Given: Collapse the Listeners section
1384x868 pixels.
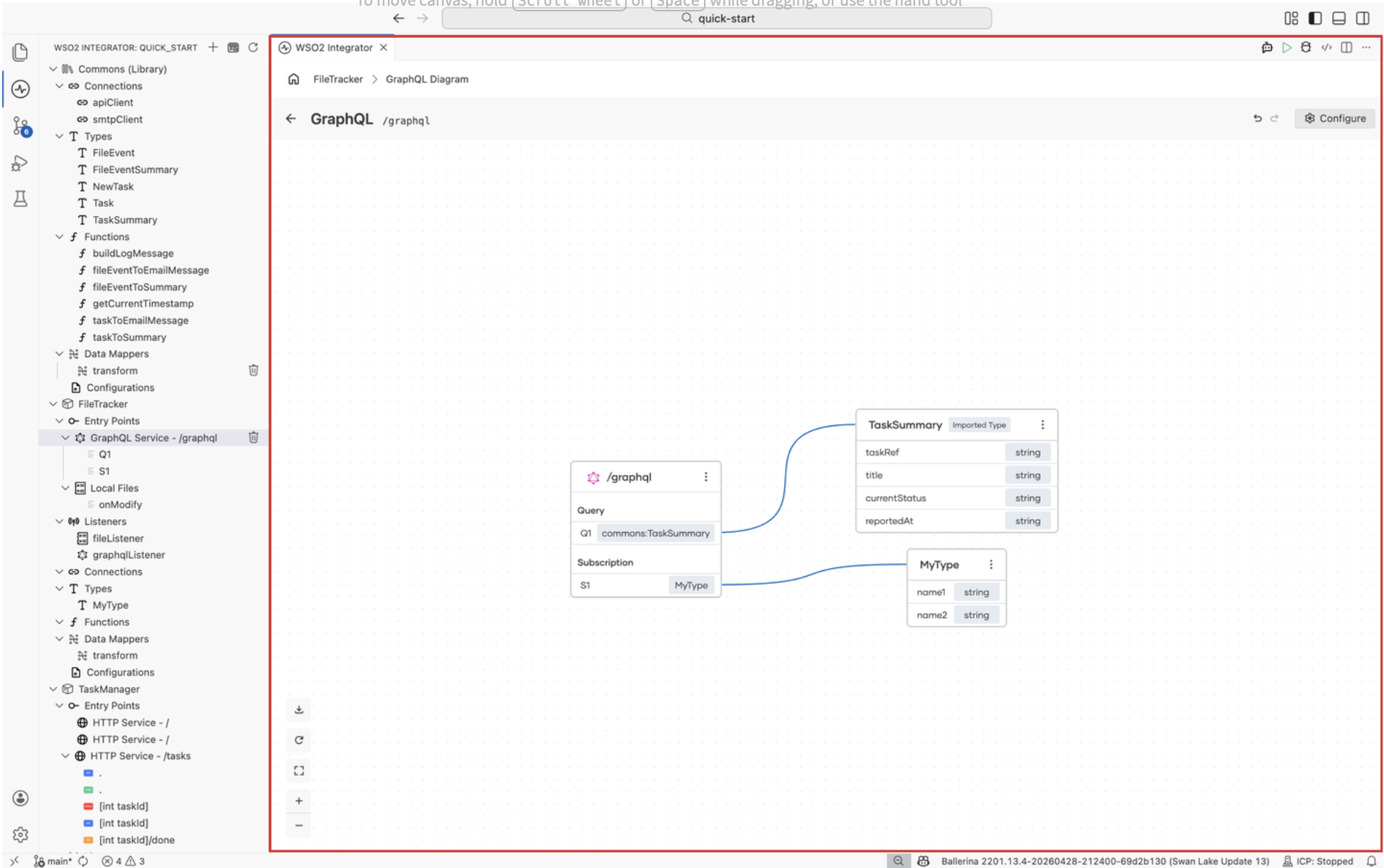Looking at the screenshot, I should [x=60, y=521].
